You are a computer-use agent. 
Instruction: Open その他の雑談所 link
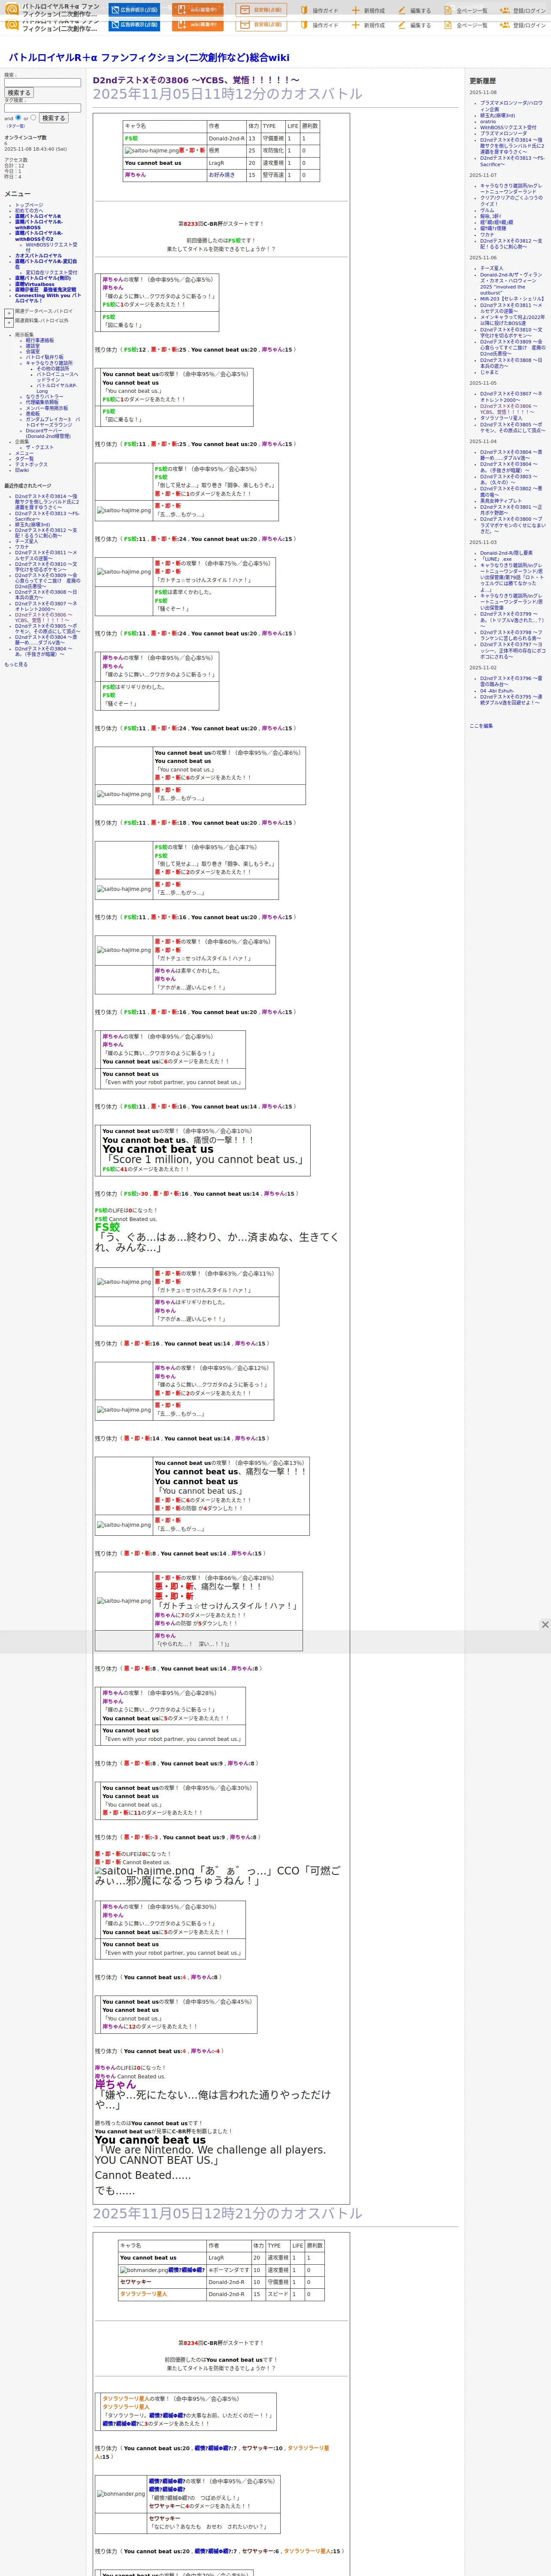point(53,369)
